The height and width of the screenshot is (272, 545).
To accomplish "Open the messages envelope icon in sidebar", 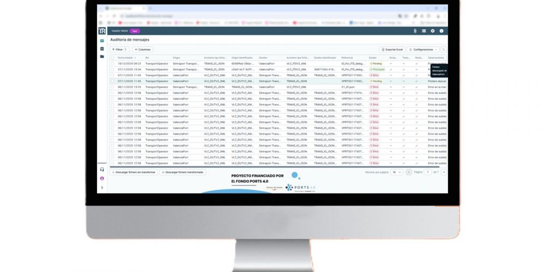I will (x=102, y=41).
